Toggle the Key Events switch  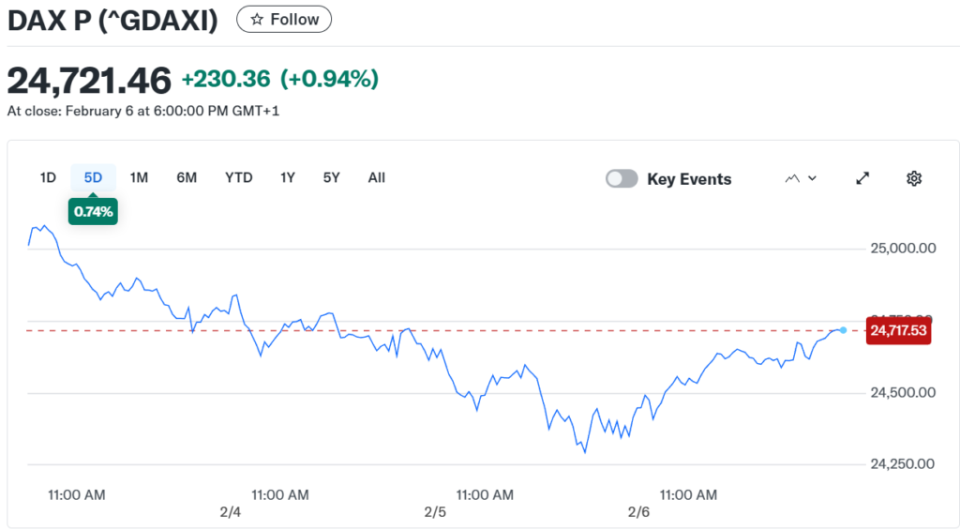click(622, 179)
